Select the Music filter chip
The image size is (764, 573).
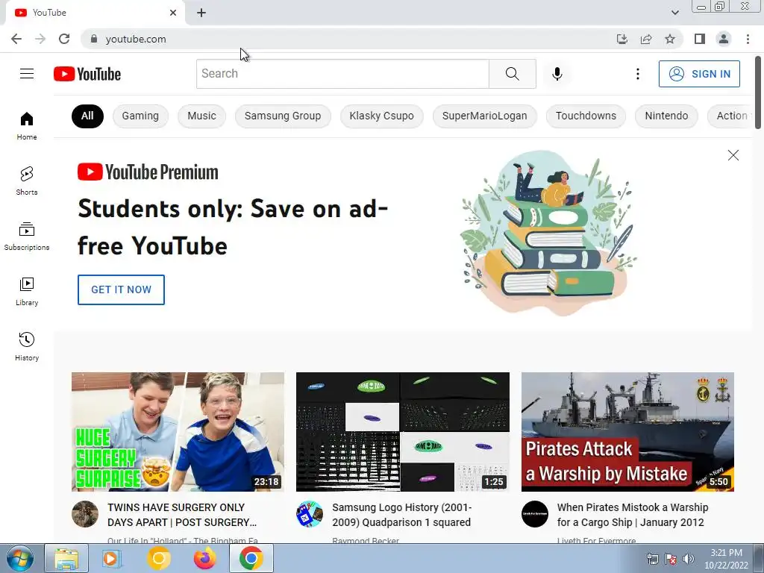(201, 116)
